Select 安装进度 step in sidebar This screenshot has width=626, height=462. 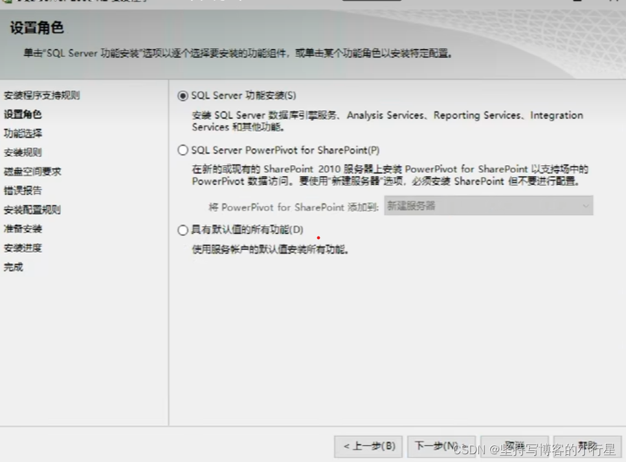click(23, 248)
